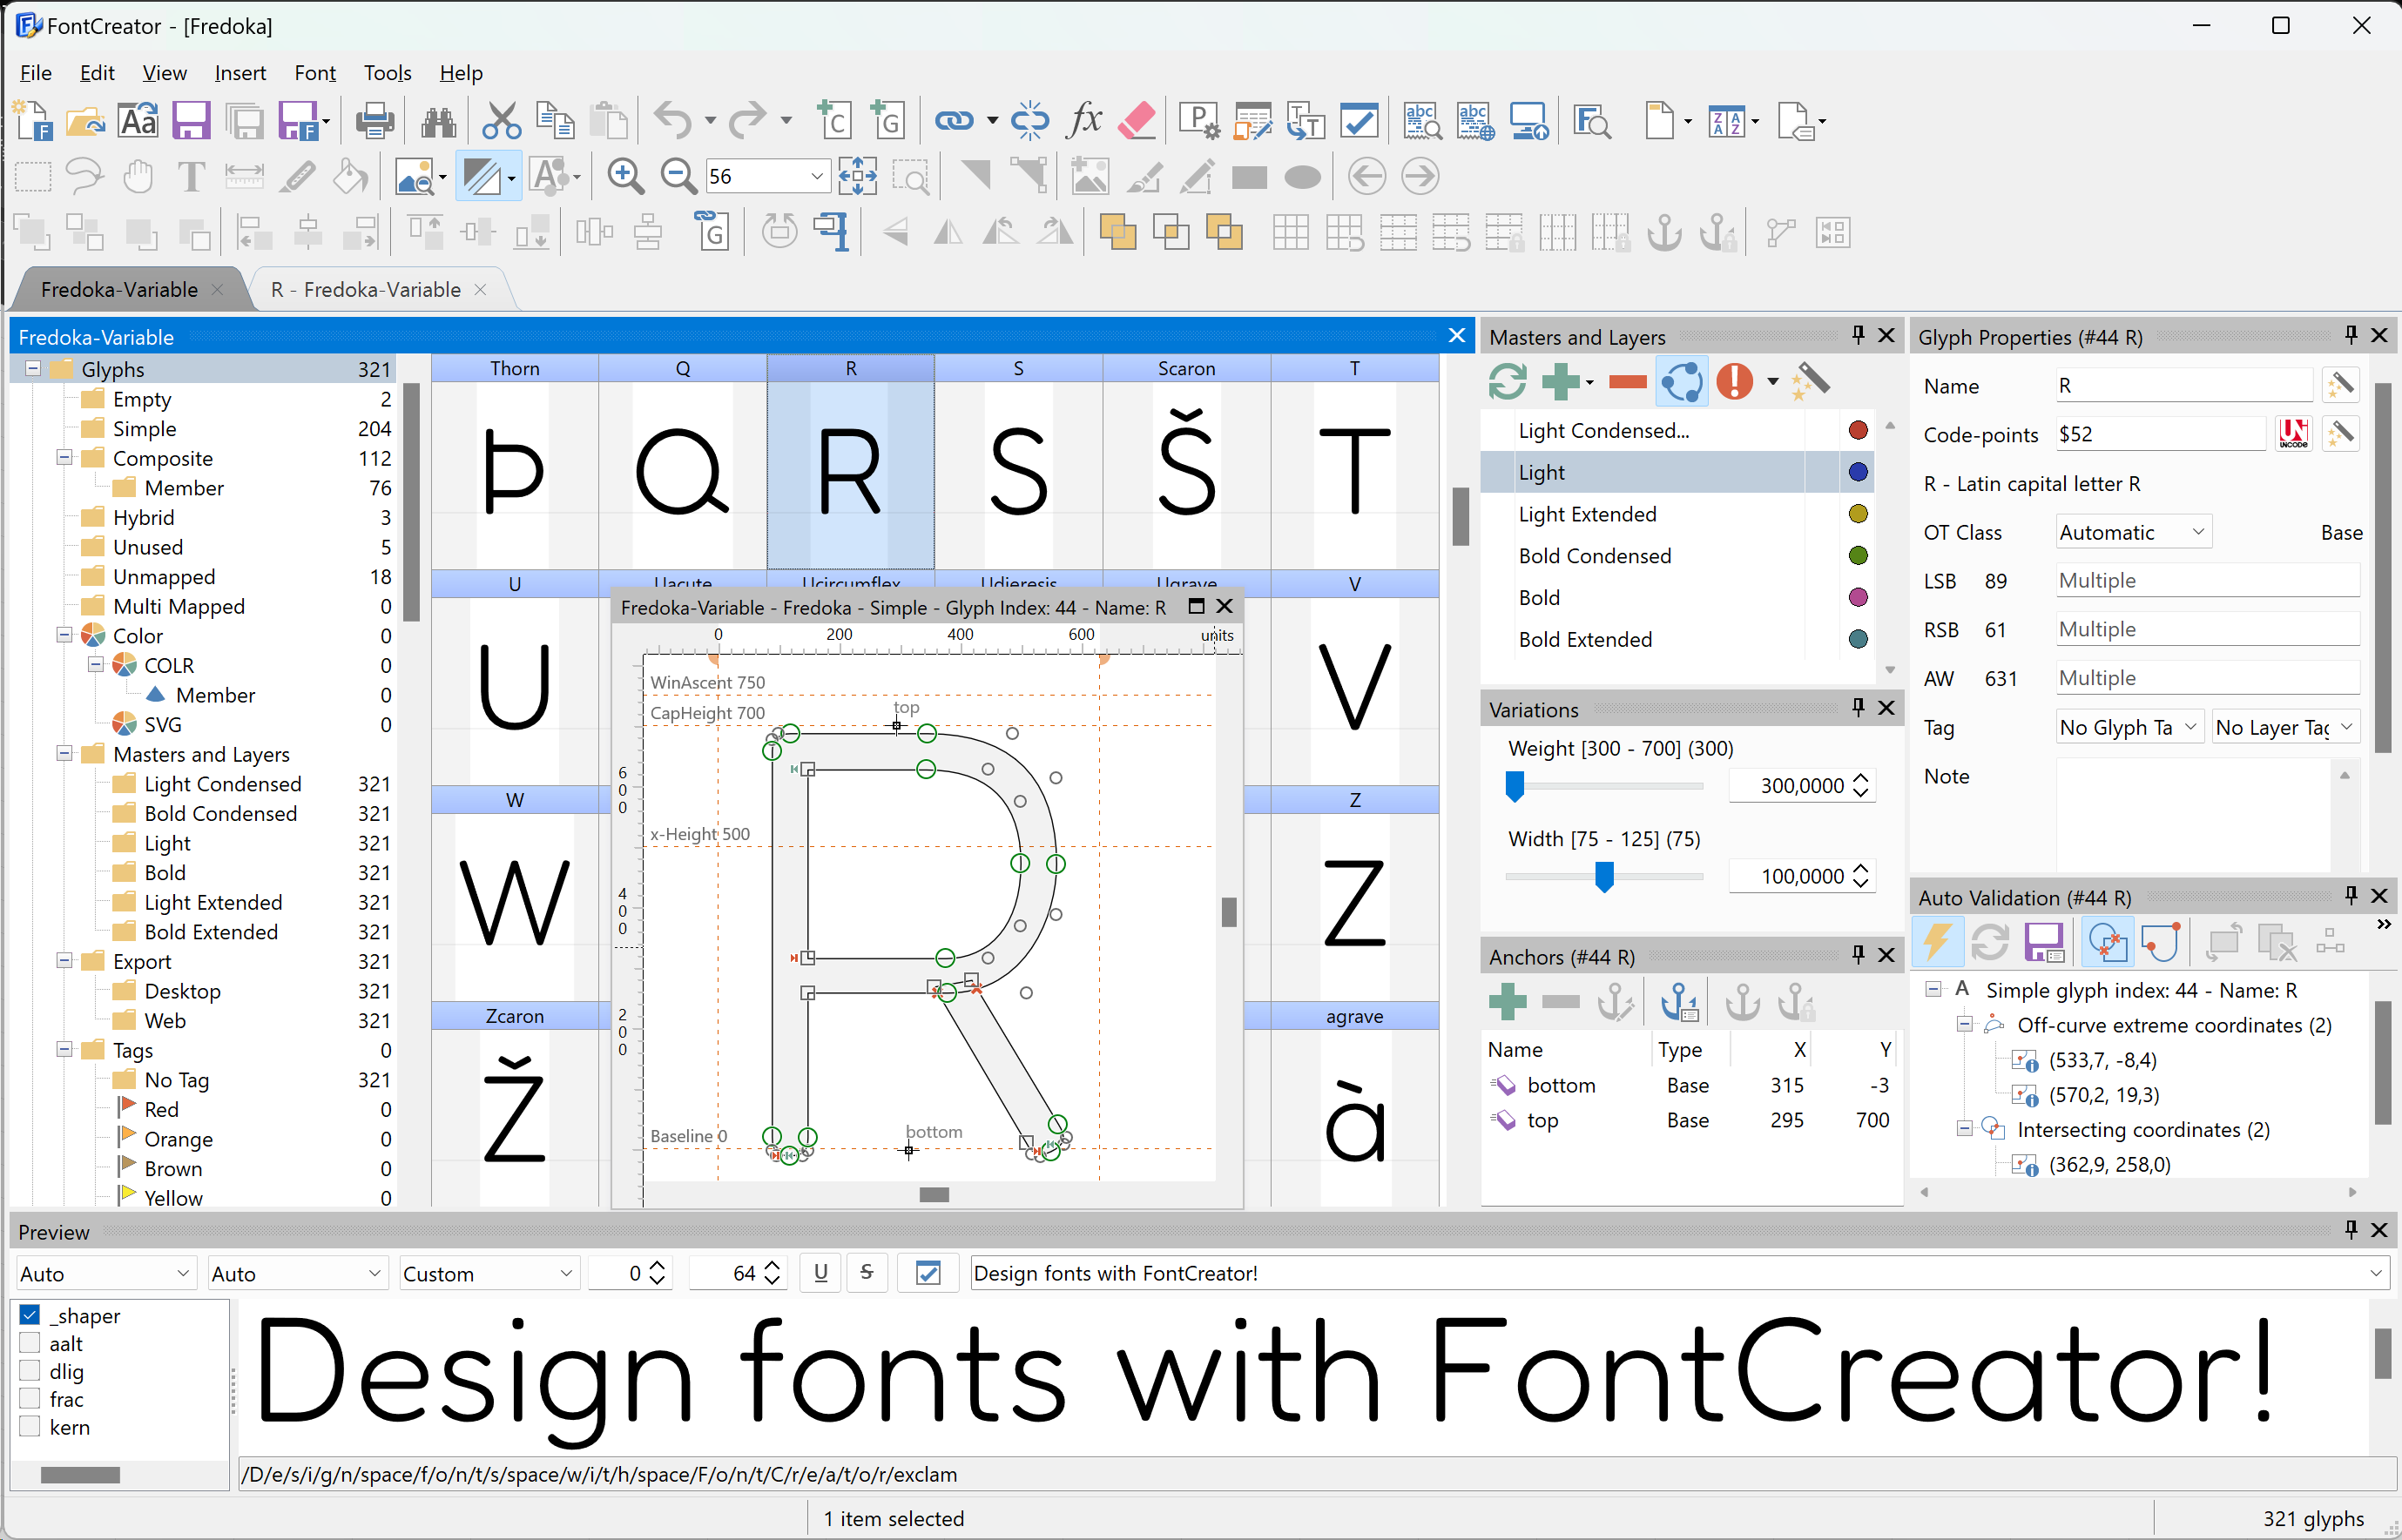Remove the selected layer with the red minus

tap(1628, 381)
